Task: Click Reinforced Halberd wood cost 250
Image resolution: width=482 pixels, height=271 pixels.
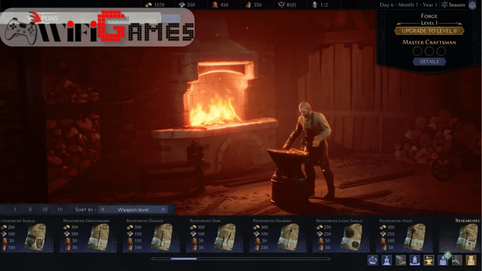Action: 265,247
